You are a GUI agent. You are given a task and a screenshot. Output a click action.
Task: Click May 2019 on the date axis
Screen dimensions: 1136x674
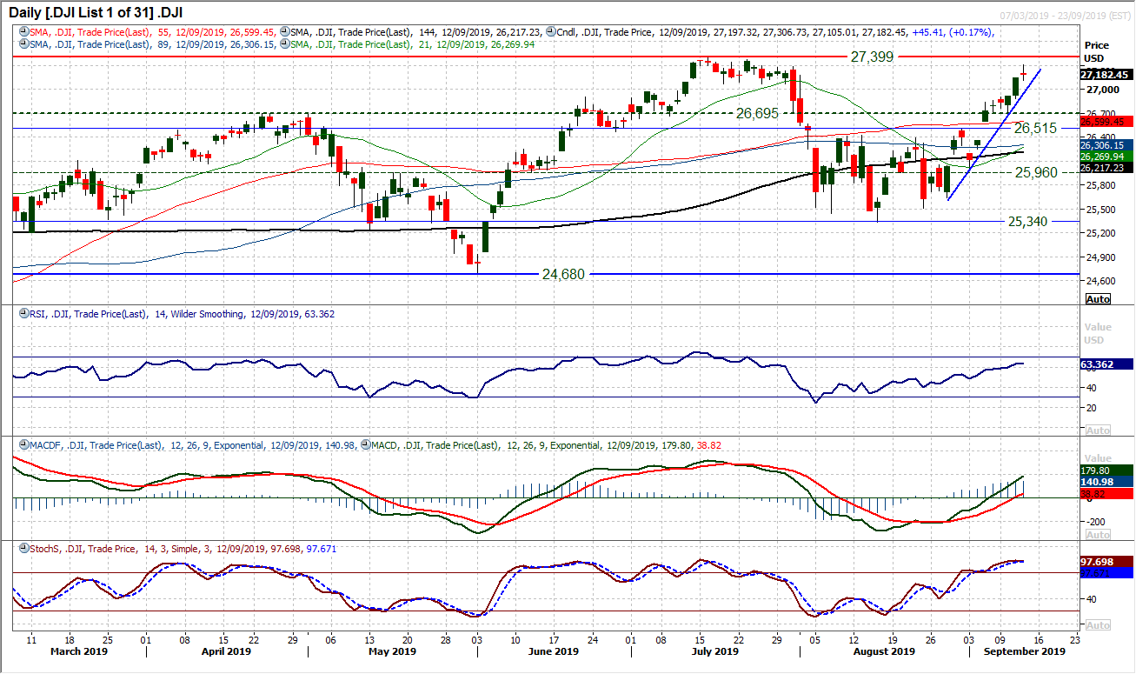(391, 651)
